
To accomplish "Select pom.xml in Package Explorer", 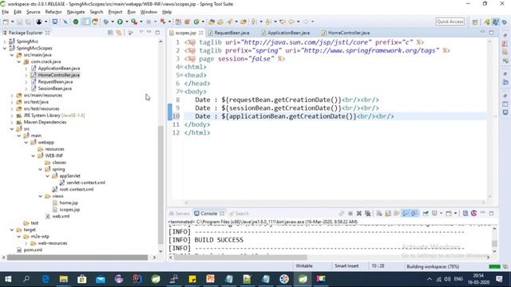I will click(x=33, y=250).
